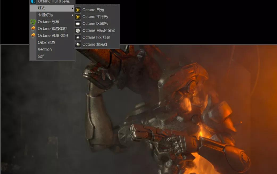Image resolution: width=277 pixels, height=174 pixels.
Task: Expand the 卡通灯光 submenu arrow
Action: pos(72,15)
